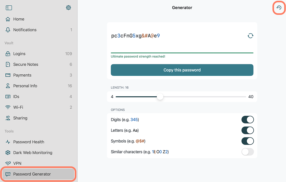Disable the Digits toggle
The width and height of the screenshot is (286, 182).
247,120
